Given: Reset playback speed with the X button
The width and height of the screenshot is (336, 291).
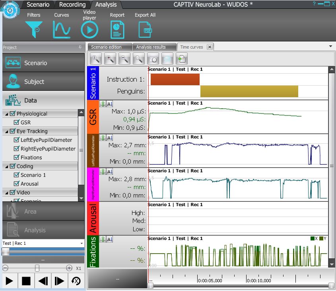Looking at the screenshot, I should point(76,281).
